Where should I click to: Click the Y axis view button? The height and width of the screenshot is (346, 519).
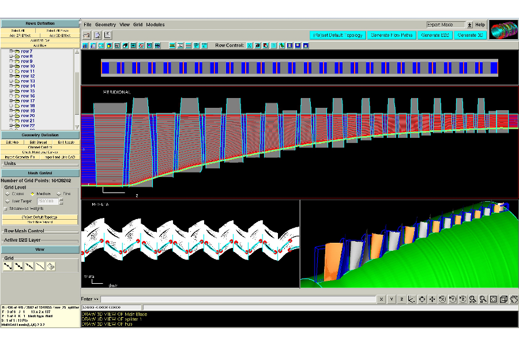point(391,299)
